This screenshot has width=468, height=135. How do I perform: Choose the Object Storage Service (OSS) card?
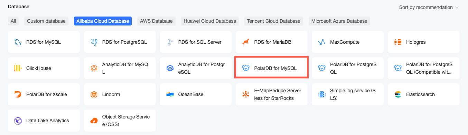click(x=120, y=121)
